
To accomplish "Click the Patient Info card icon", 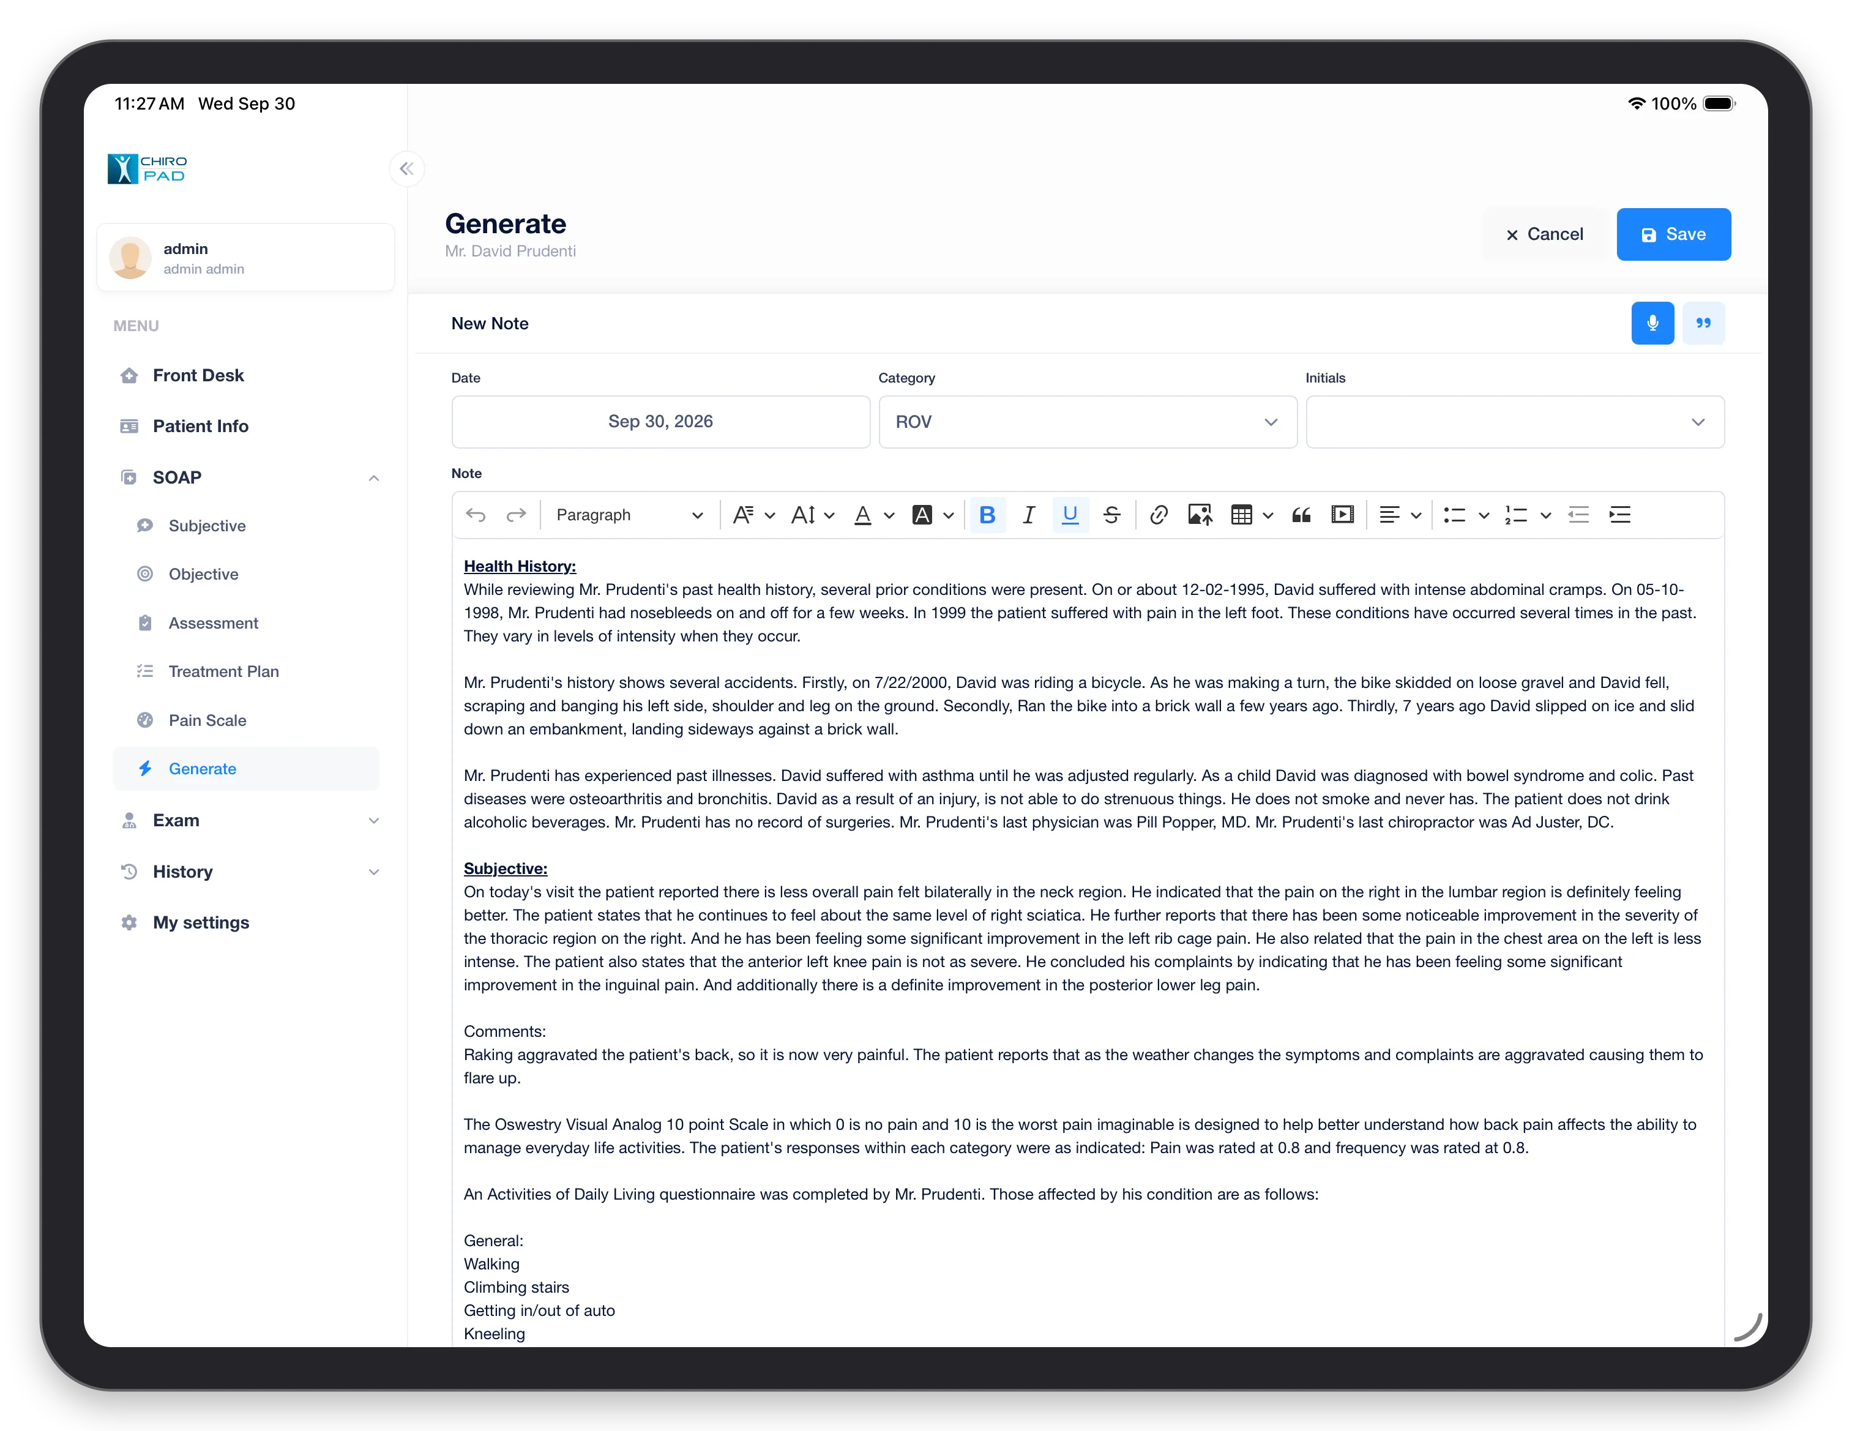I will 129,426.
